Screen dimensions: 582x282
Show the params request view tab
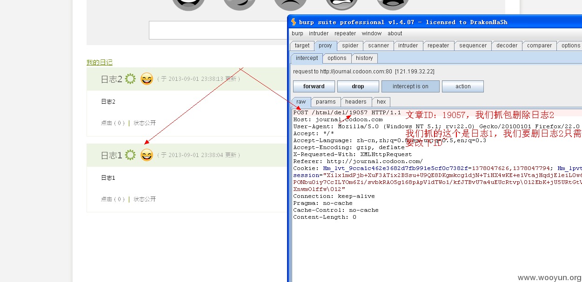[x=326, y=102]
